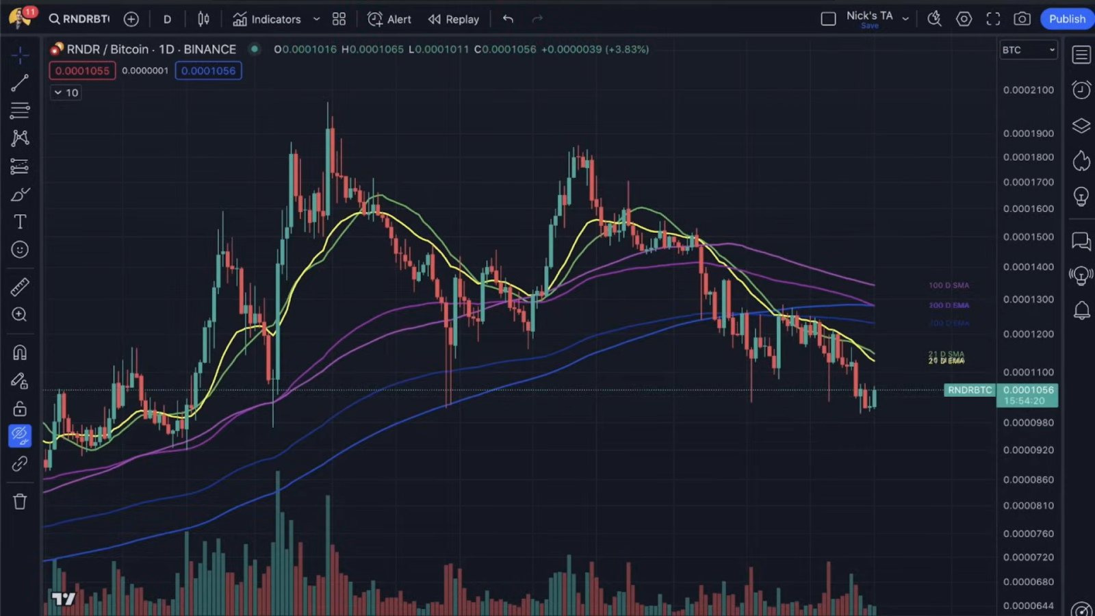
Task: Click the market open status dot
Action: (254, 49)
